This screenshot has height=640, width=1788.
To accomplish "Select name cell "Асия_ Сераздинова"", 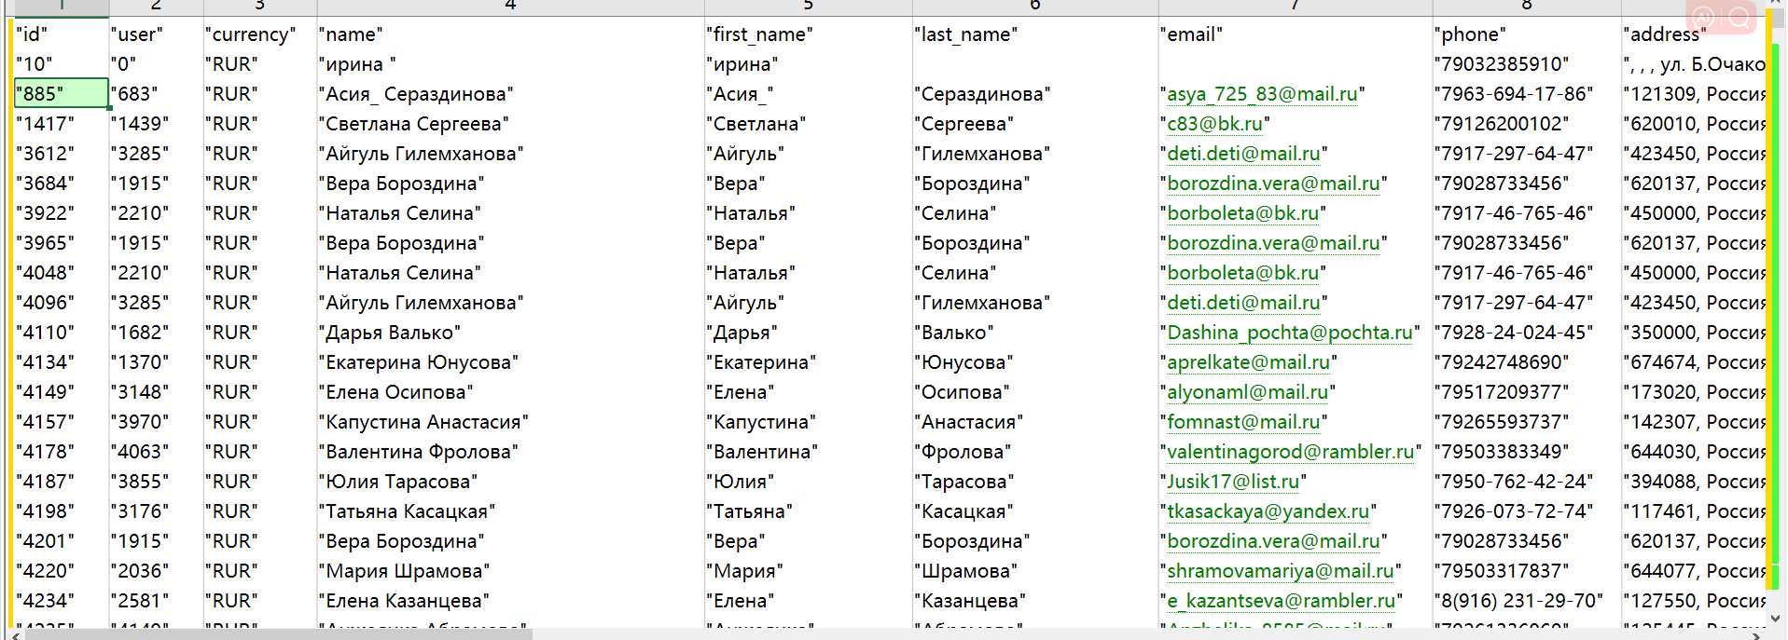I will (511, 94).
